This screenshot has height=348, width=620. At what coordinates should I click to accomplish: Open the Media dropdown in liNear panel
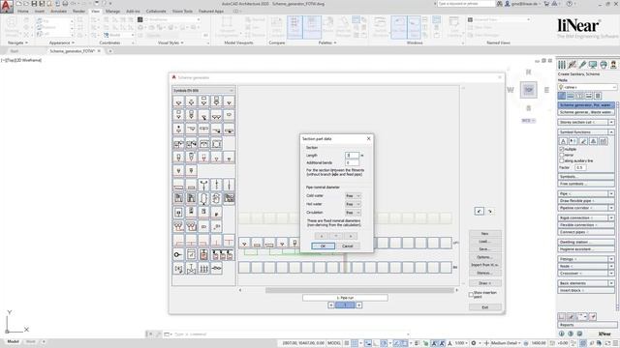[587, 87]
